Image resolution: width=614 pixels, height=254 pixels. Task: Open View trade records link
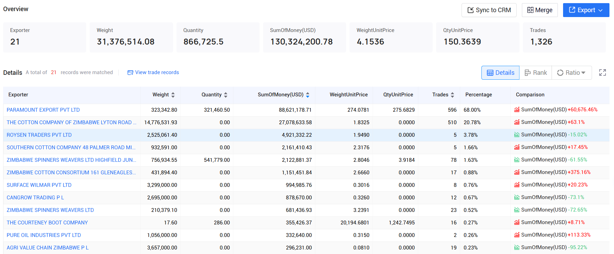(x=153, y=72)
